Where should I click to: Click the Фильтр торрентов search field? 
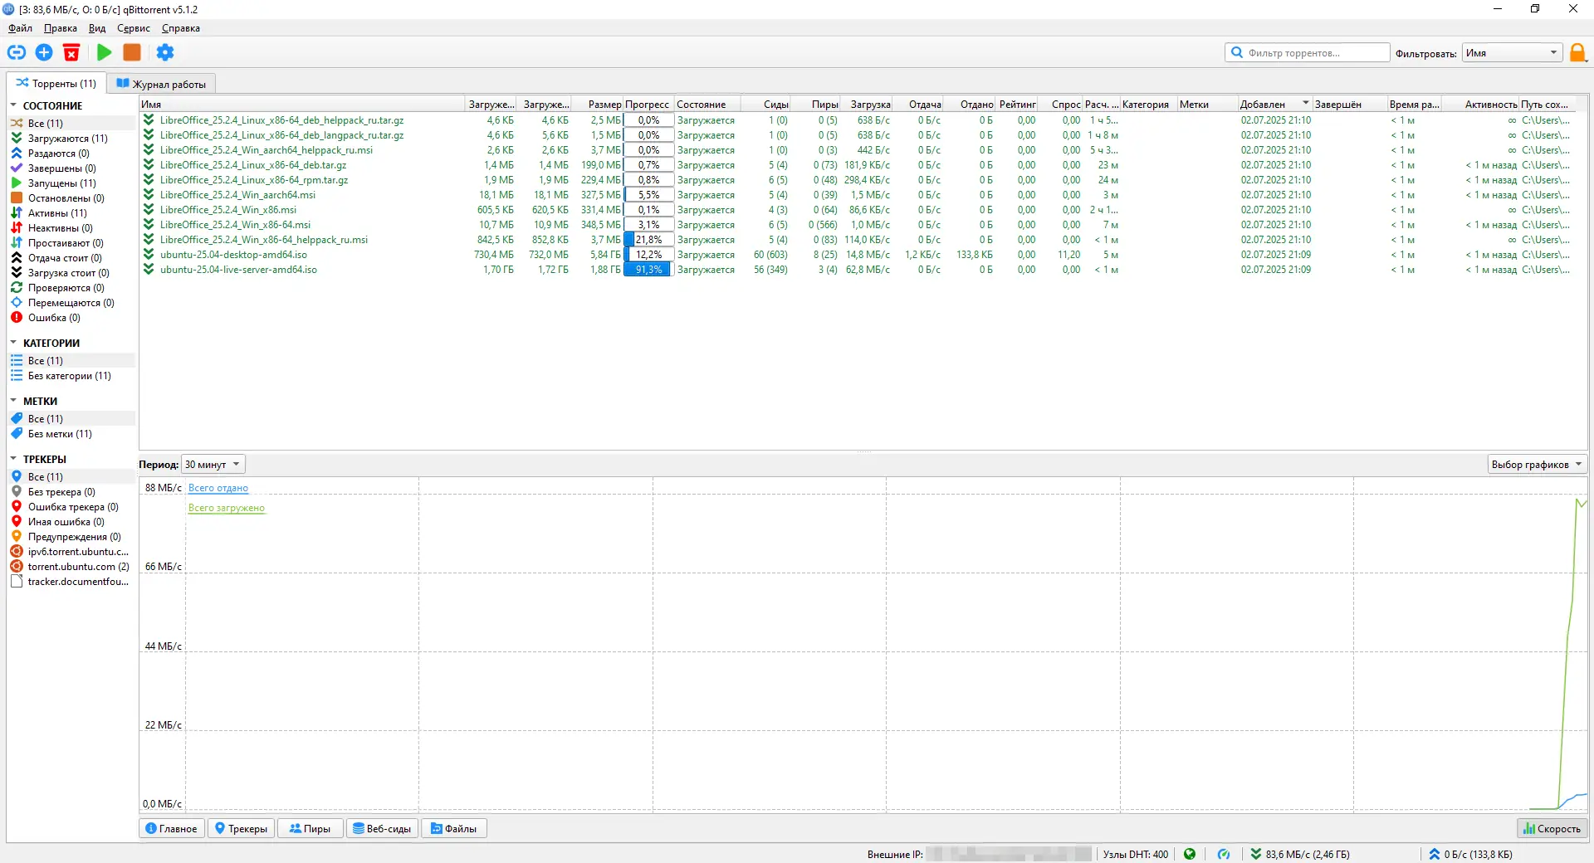[x=1308, y=52]
